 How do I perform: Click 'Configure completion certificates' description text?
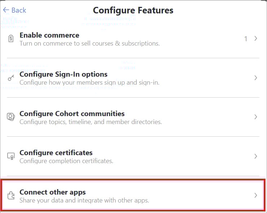coord(66,161)
